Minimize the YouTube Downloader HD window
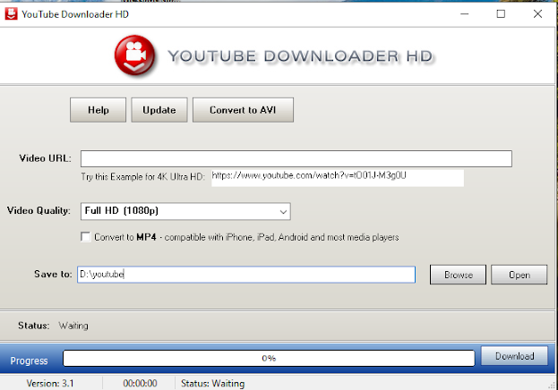The height and width of the screenshot is (390, 558). tap(465, 14)
